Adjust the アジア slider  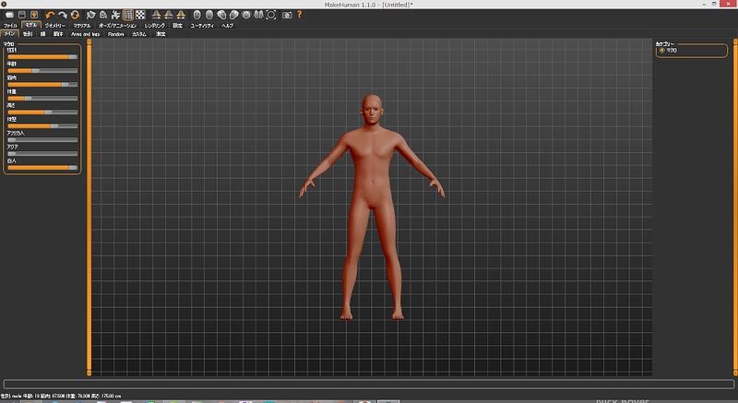pos(42,154)
